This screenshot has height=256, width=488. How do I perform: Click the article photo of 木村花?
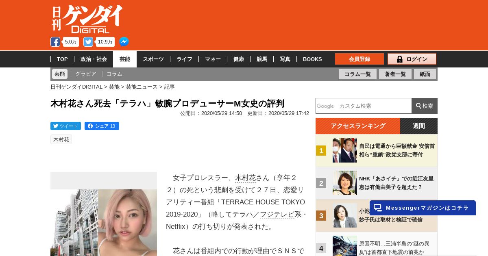pos(104,222)
